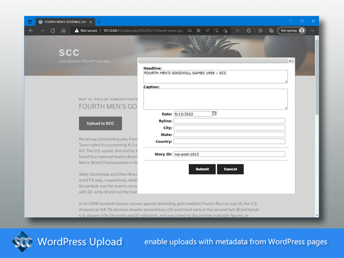This screenshot has width=344, height=258.
Task: Close the upload dialog with the X
Action: pos(290,61)
